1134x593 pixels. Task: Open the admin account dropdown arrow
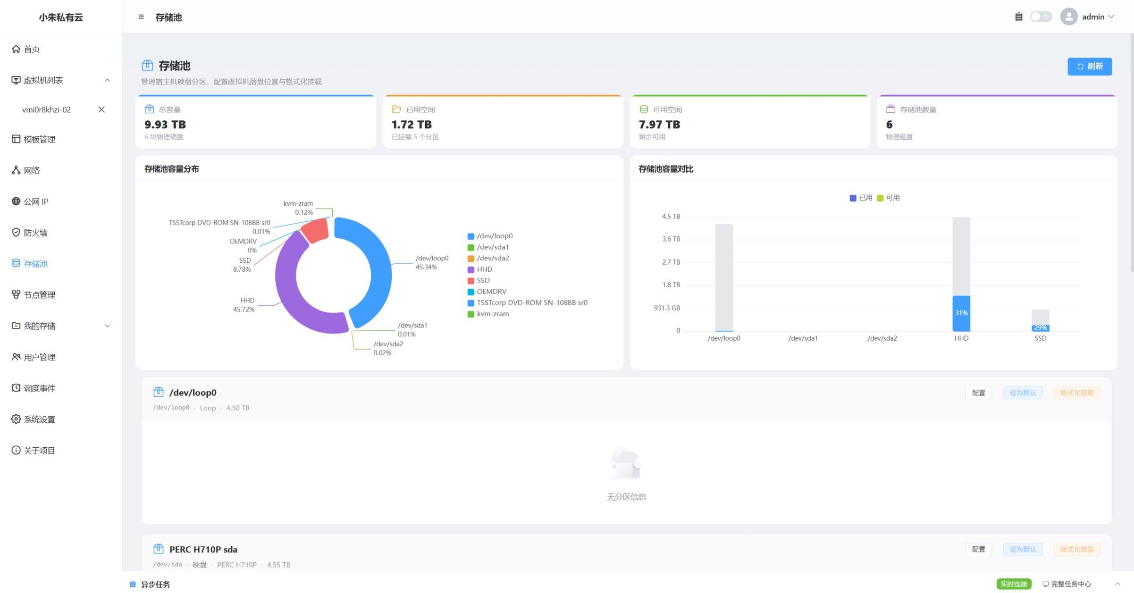coord(1111,17)
